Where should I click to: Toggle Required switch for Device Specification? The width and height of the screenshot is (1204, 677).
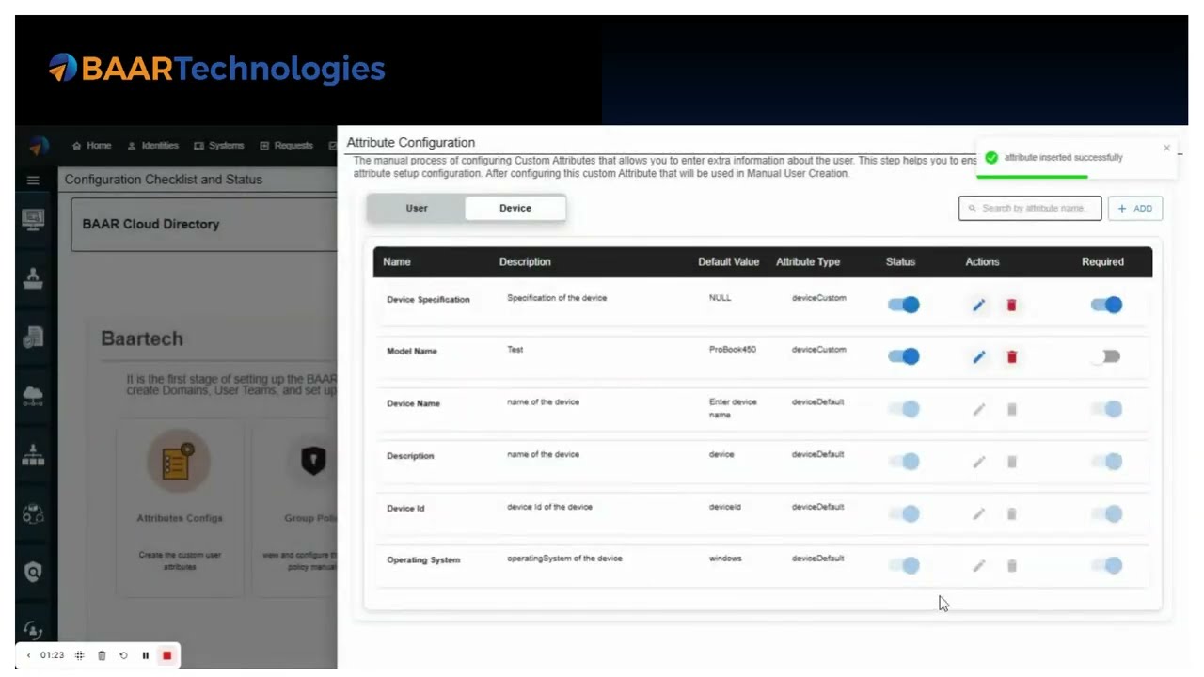coord(1106,305)
